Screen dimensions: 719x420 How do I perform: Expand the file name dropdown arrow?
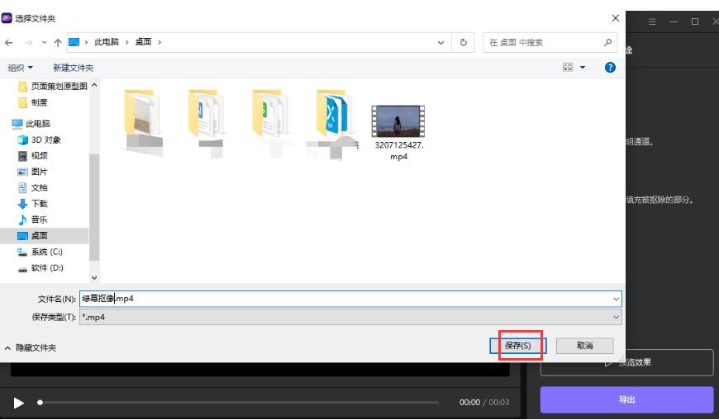coord(616,299)
